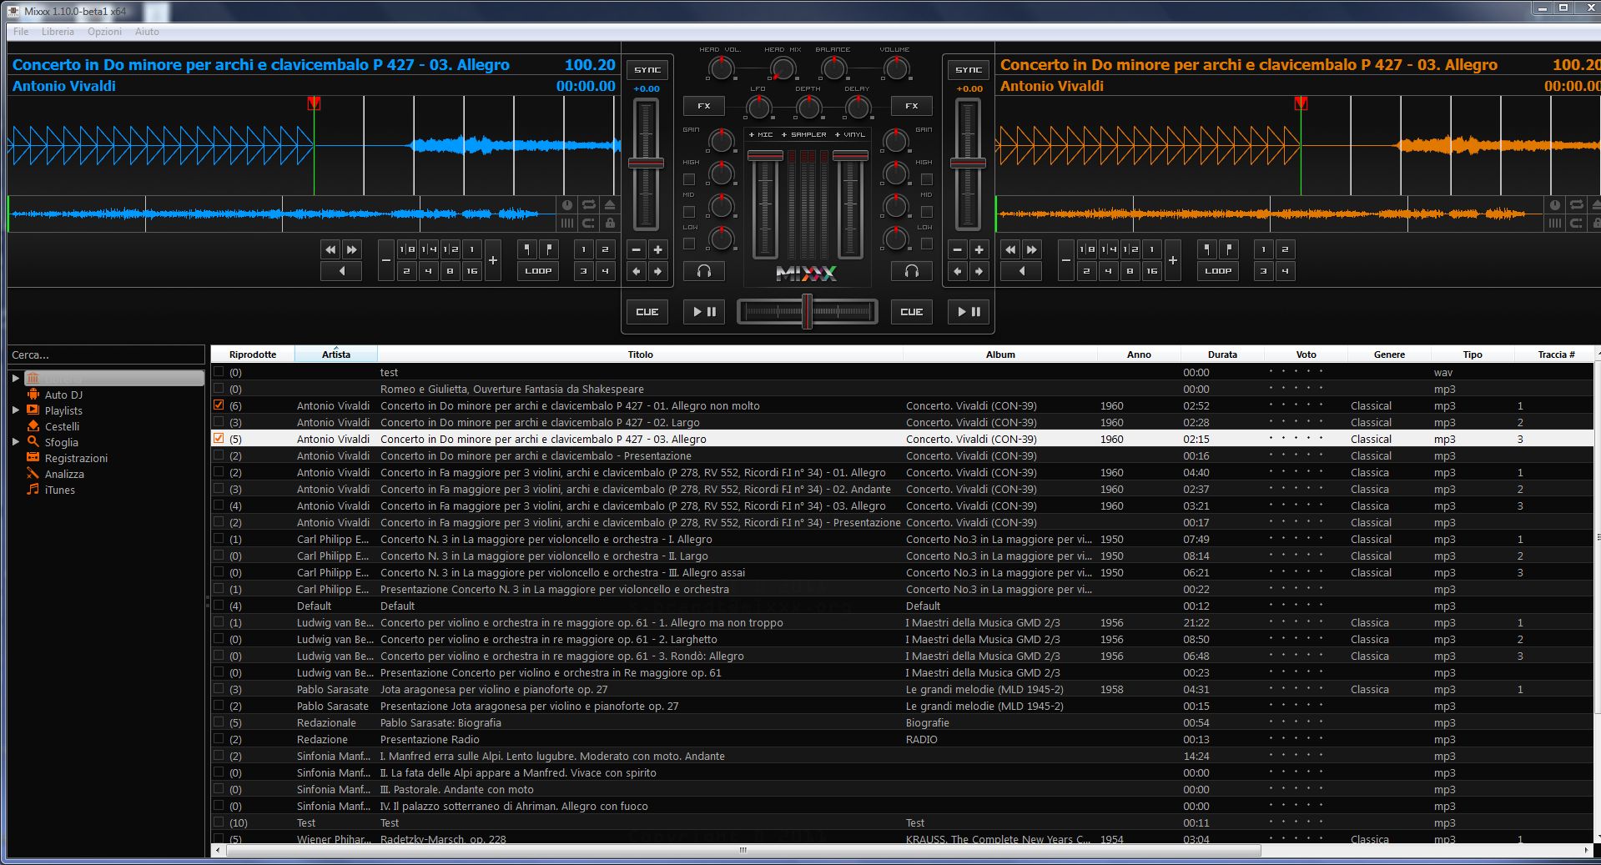Image resolution: width=1601 pixels, height=865 pixels.
Task: Nudge left deck tempo with right arrow
Action: click(657, 271)
